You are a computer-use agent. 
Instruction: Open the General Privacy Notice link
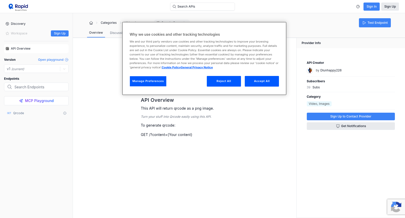coord(197,67)
